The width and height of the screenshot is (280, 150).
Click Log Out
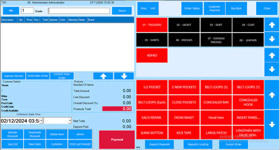click(12, 144)
